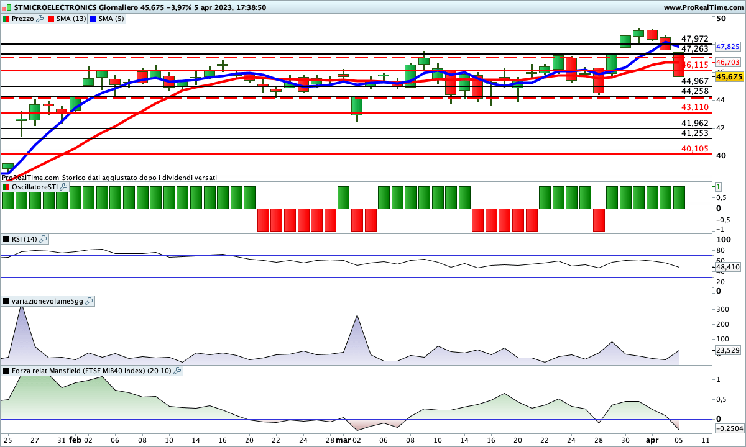Click the OscillatoreSTI wrench icon
The image size is (746, 447).
[x=63, y=187]
